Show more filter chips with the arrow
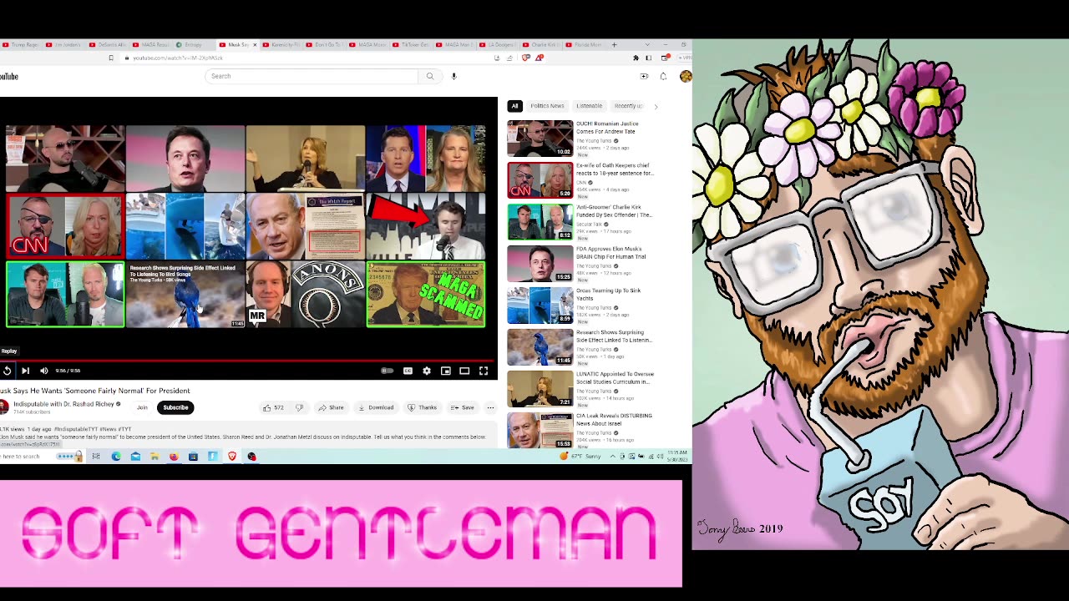The width and height of the screenshot is (1069, 601). pyautogui.click(x=656, y=106)
